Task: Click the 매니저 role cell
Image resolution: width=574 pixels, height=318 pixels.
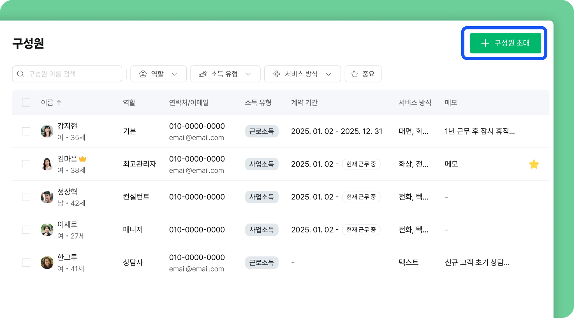Action: point(133,230)
